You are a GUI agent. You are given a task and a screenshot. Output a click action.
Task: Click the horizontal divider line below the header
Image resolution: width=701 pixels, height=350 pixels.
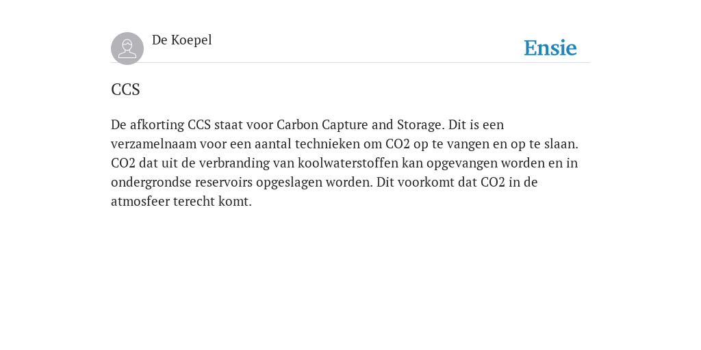point(350,63)
